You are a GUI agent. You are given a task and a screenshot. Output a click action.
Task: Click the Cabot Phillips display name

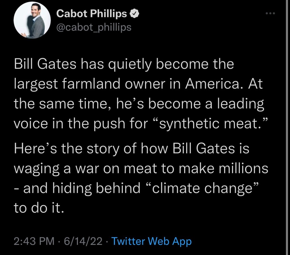92,13
